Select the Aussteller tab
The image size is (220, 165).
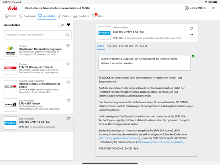[x=47, y=16]
